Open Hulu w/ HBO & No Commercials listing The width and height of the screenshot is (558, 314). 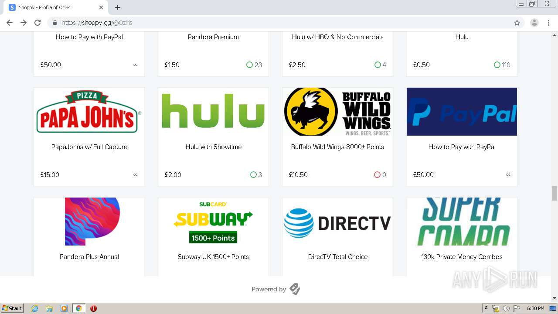[x=338, y=37]
